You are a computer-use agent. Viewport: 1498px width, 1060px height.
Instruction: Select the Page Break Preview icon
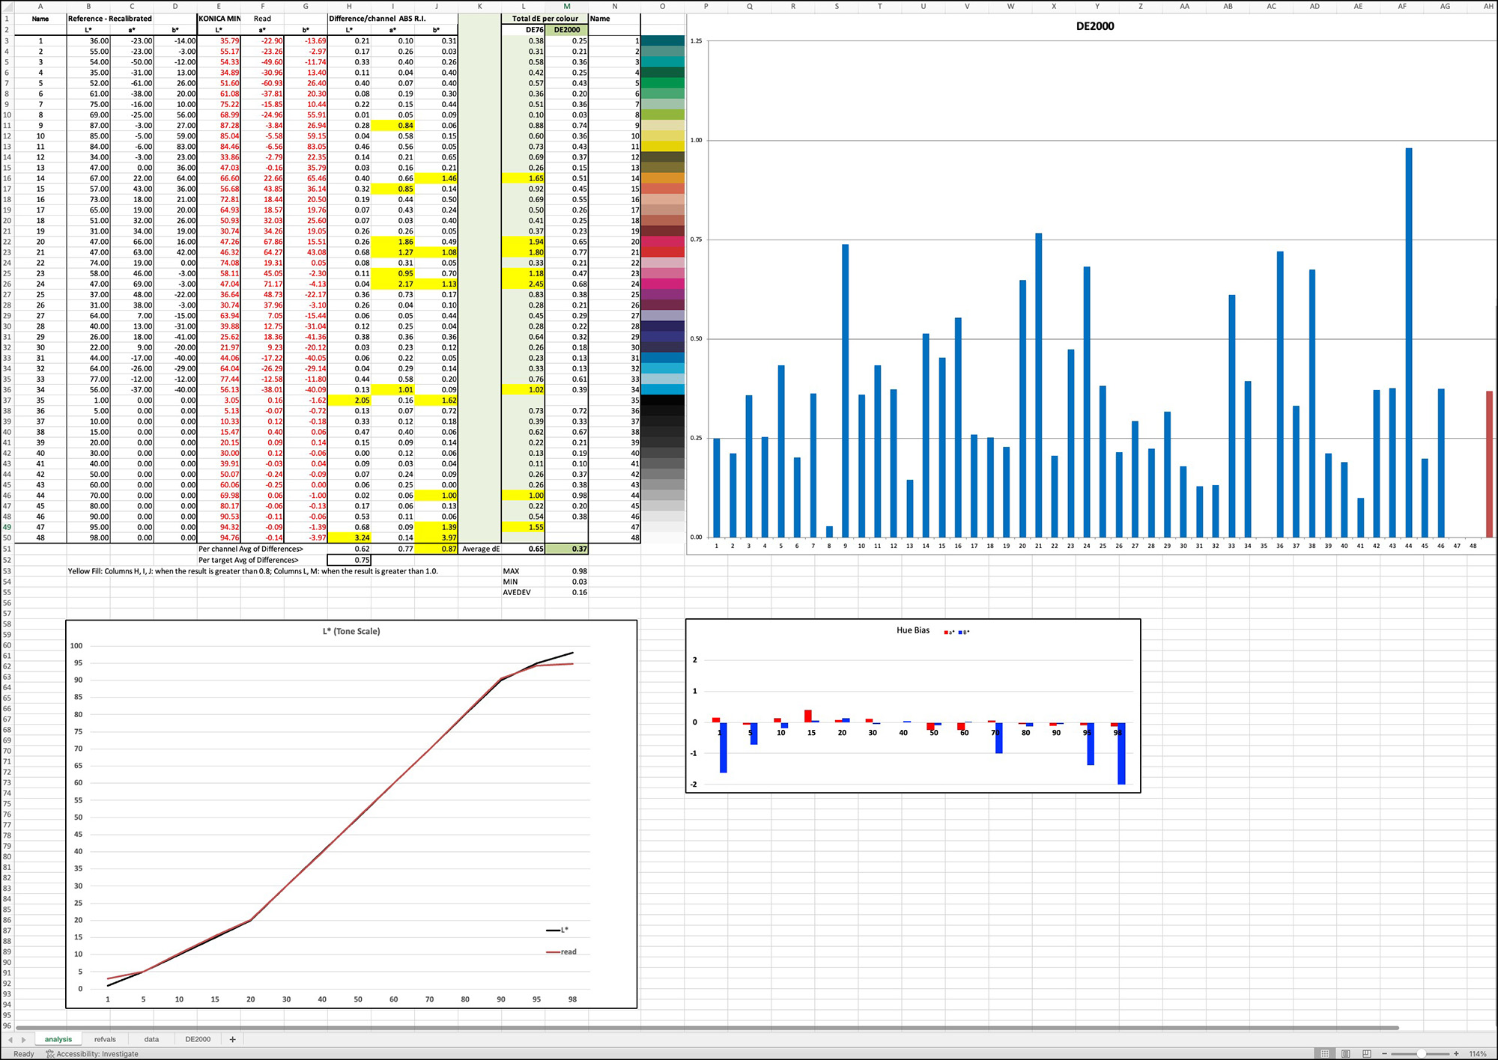pyautogui.click(x=1368, y=1054)
